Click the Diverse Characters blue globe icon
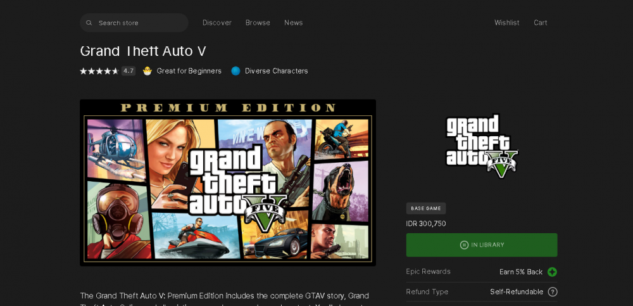This screenshot has height=306, width=633. pyautogui.click(x=235, y=71)
